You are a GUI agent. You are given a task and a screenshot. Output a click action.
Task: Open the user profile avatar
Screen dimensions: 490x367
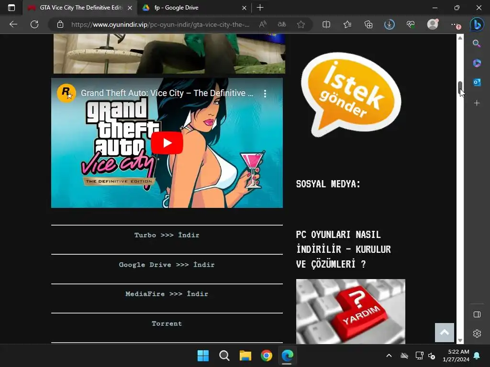click(433, 24)
